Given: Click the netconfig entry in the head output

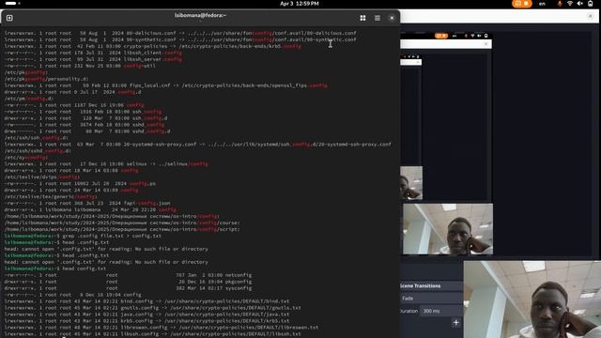Looking at the screenshot, I should coord(128,275).
